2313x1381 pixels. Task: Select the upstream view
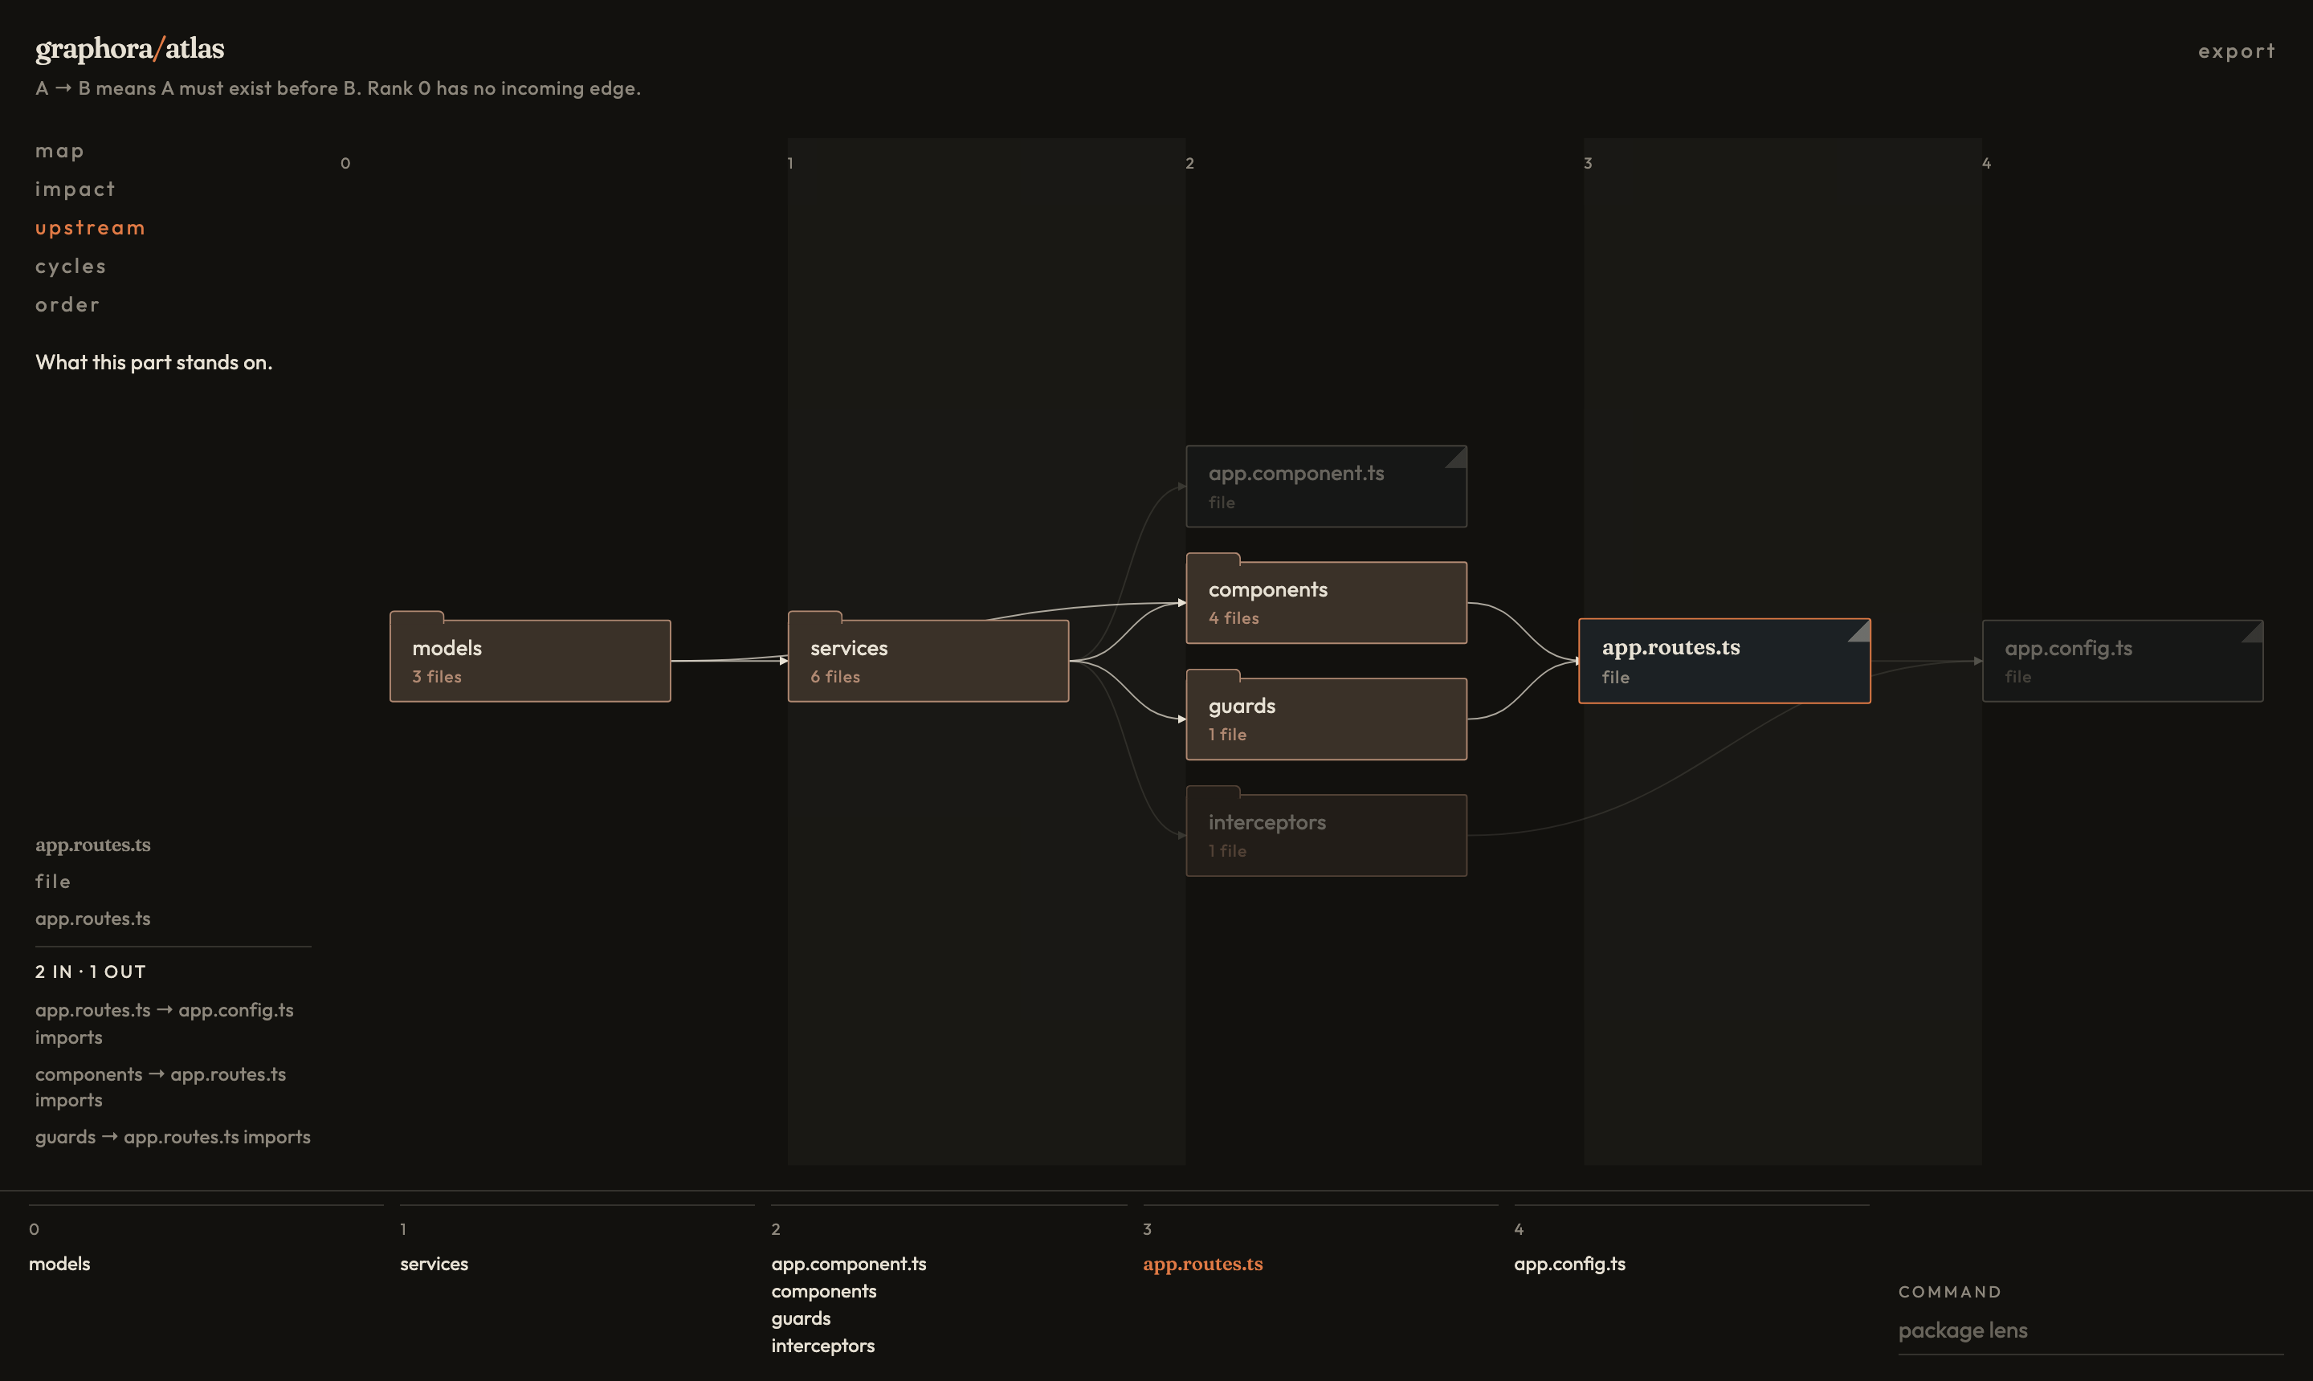coord(90,228)
